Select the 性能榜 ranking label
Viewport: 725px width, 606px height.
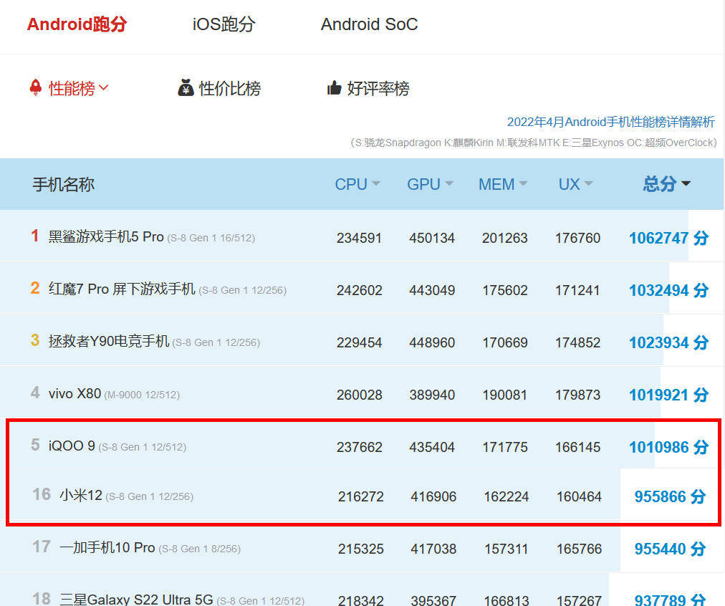tap(72, 88)
